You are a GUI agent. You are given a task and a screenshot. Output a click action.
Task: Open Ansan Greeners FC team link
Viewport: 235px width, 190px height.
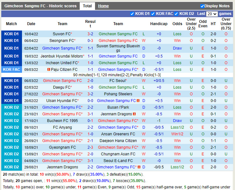[x=118, y=134]
